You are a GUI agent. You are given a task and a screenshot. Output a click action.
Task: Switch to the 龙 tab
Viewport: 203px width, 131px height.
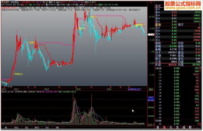pos(177,127)
